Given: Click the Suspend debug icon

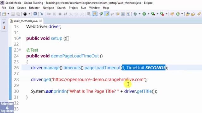Looking at the screenshot, I should (x=55, y=14).
